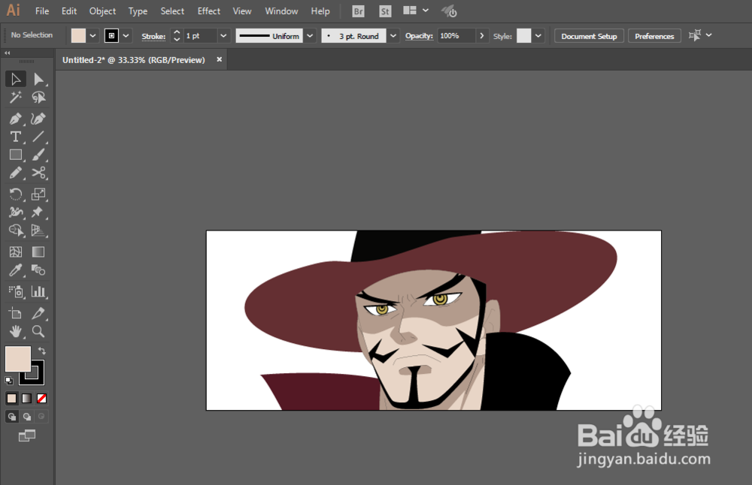752x485 pixels.
Task: Select the Curvature tool
Action: pyautogui.click(x=38, y=119)
